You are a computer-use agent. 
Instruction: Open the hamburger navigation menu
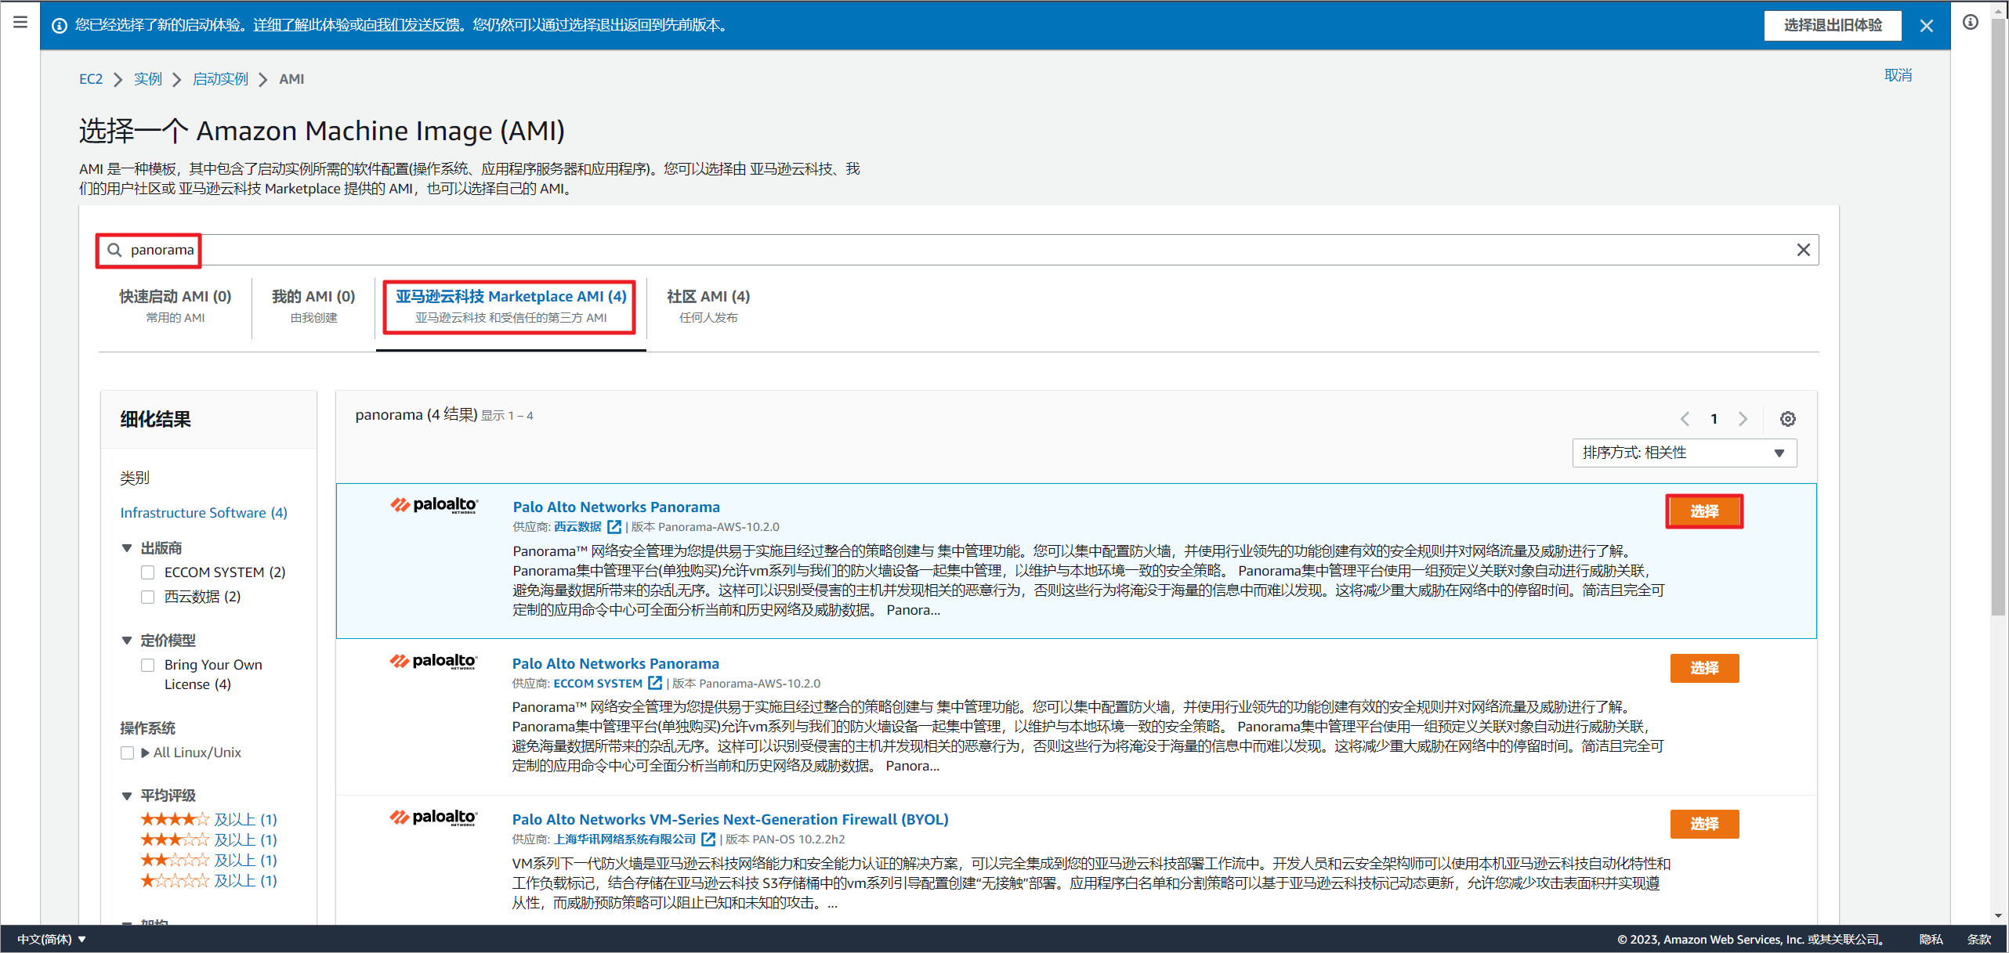tap(20, 22)
